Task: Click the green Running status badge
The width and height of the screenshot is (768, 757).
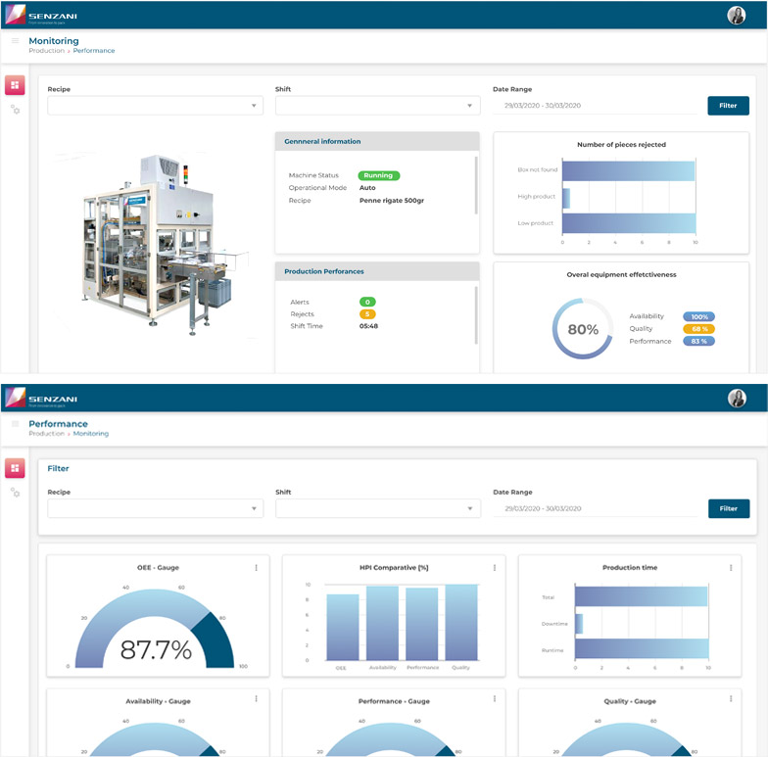Action: coord(378,175)
